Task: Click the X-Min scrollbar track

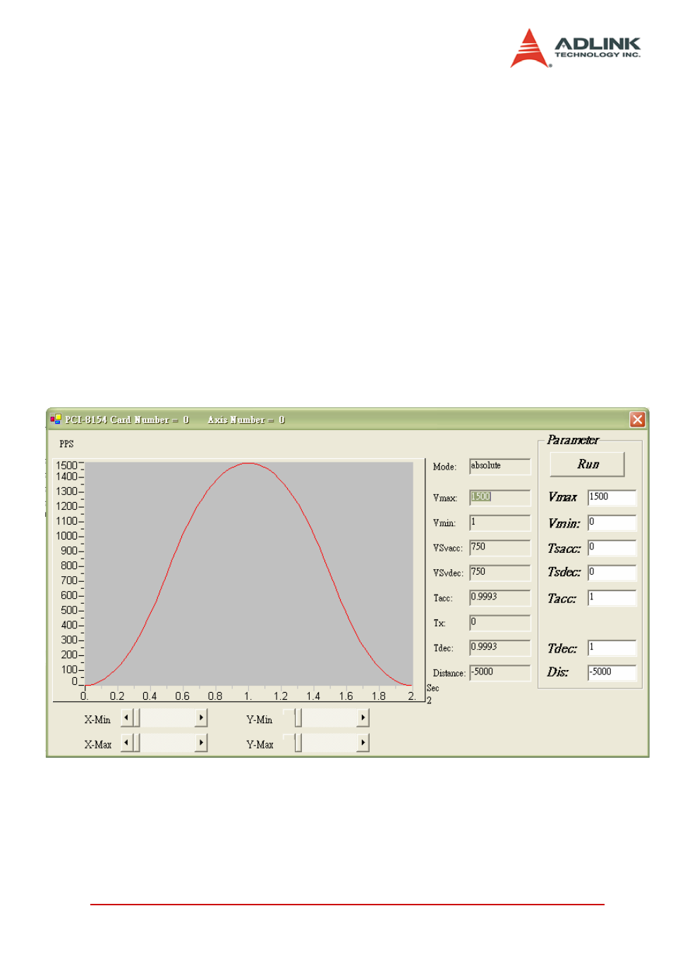Action: [167, 718]
